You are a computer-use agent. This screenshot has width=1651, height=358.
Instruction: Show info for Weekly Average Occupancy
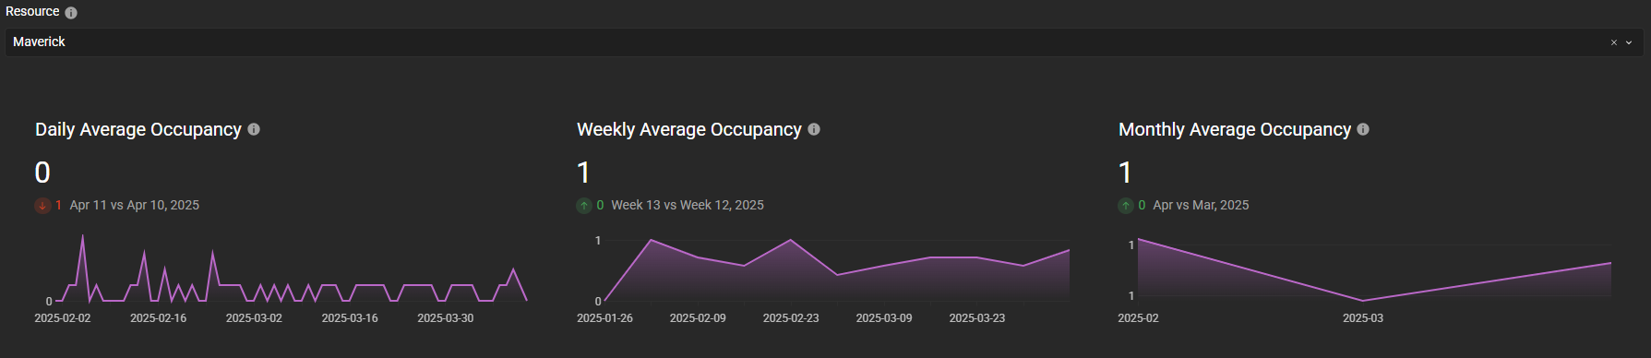point(814,129)
